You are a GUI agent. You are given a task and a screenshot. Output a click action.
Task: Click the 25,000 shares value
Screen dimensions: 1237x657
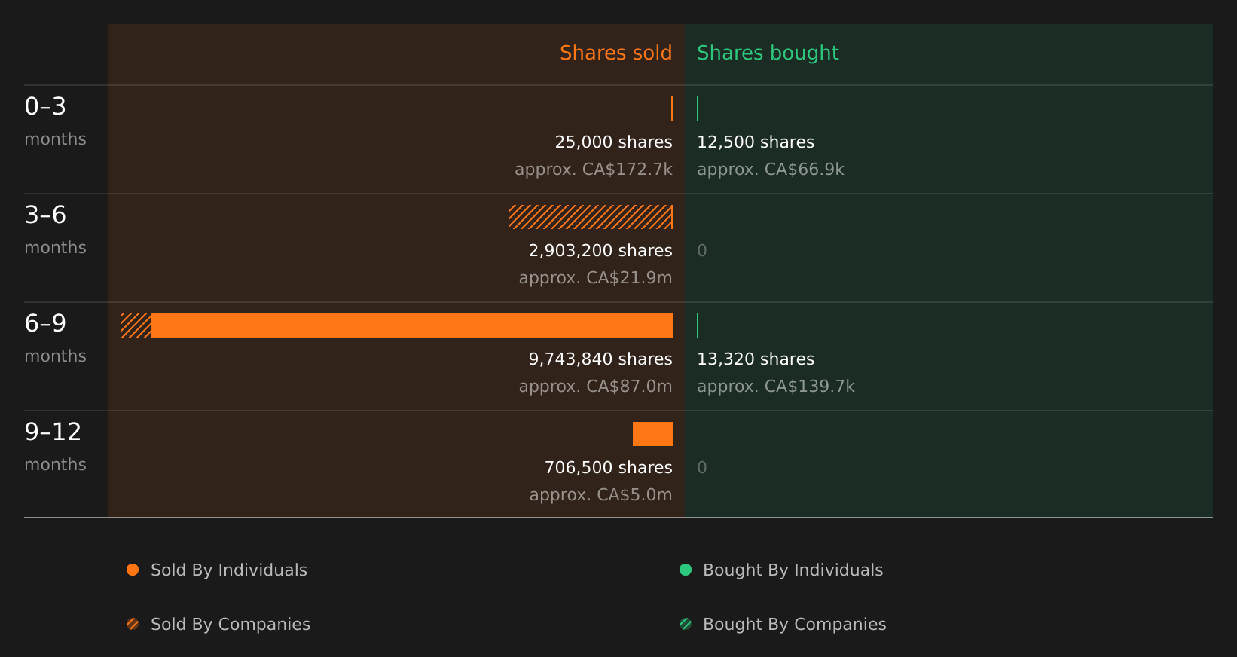pos(614,142)
